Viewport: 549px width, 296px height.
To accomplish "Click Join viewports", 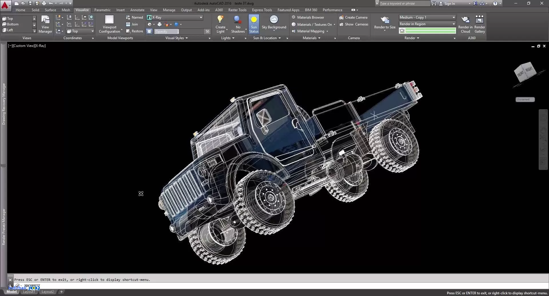I will 132,24.
